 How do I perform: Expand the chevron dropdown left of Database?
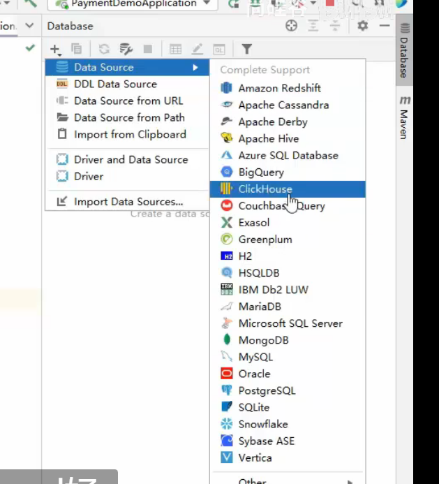[x=29, y=25]
